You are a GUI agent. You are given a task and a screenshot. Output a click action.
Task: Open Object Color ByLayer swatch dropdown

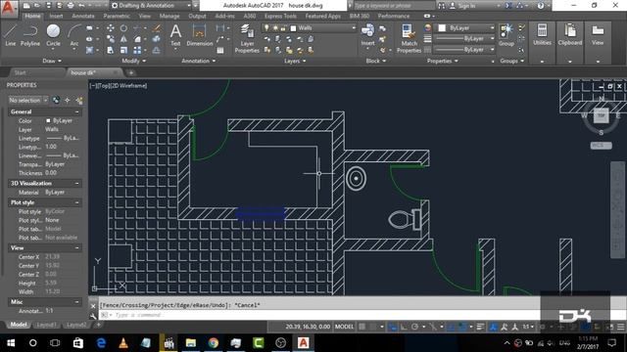(466, 28)
